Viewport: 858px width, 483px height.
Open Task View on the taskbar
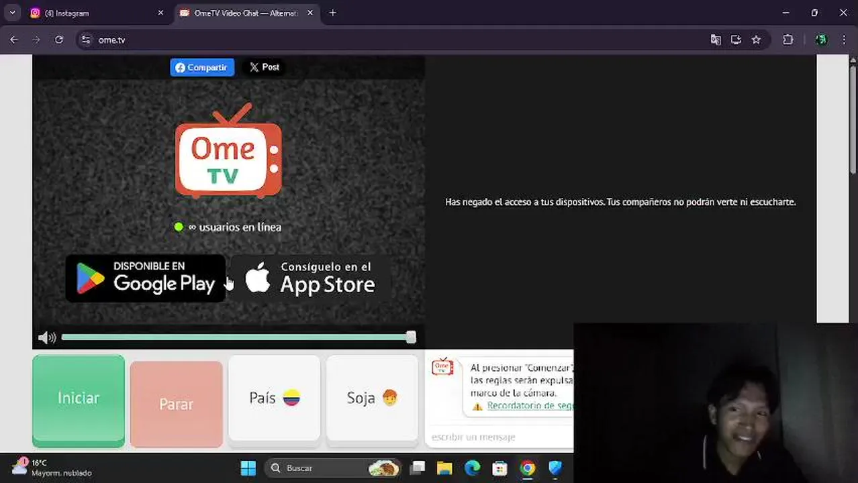pyautogui.click(x=418, y=468)
